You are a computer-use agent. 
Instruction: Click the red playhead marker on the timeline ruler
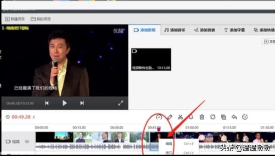point(159,129)
